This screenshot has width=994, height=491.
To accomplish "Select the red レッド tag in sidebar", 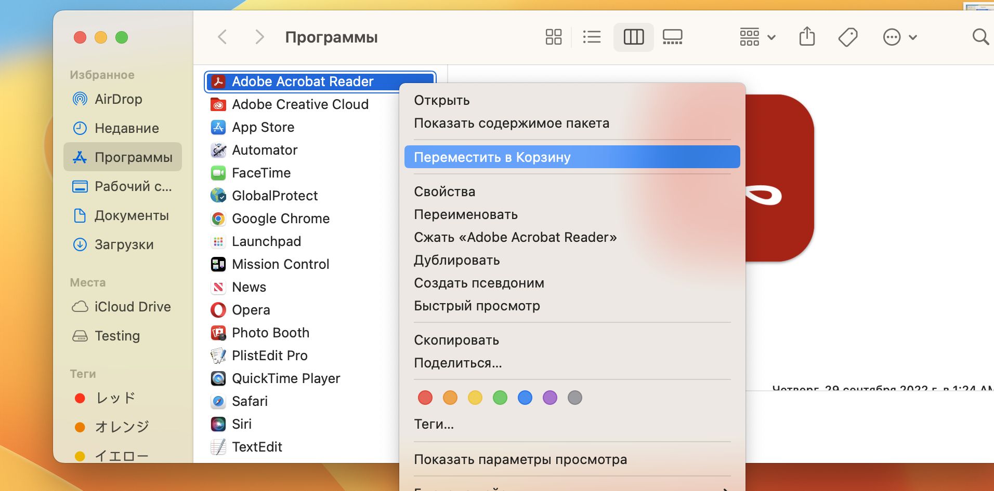I will pos(123,398).
